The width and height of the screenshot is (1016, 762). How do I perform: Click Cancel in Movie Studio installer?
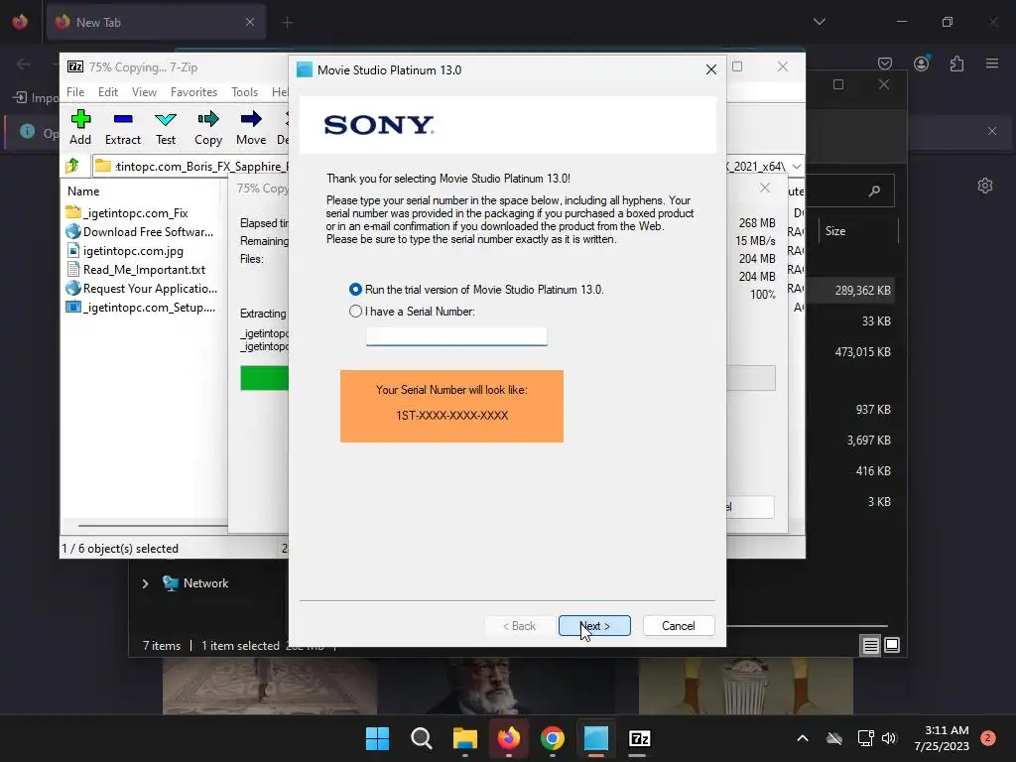[x=679, y=625]
